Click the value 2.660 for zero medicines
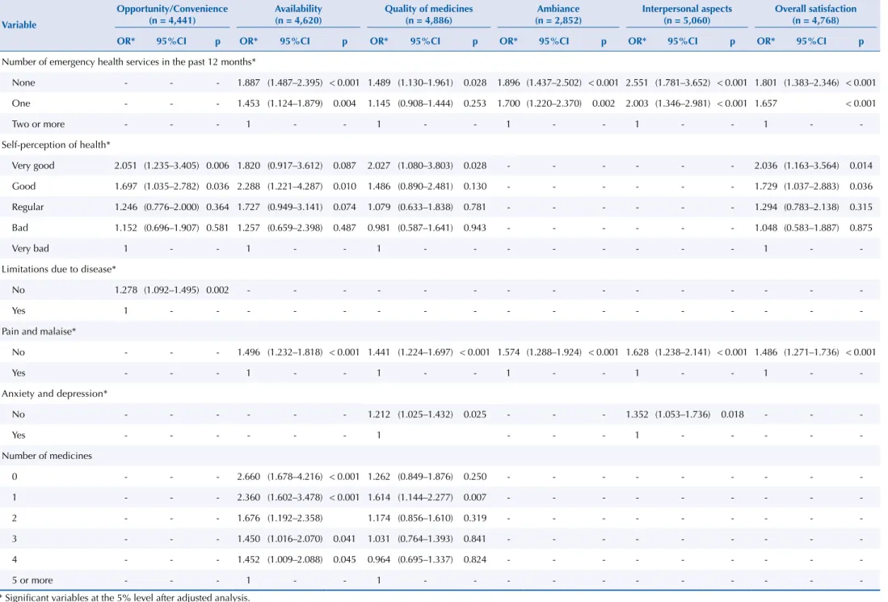 (x=249, y=477)
